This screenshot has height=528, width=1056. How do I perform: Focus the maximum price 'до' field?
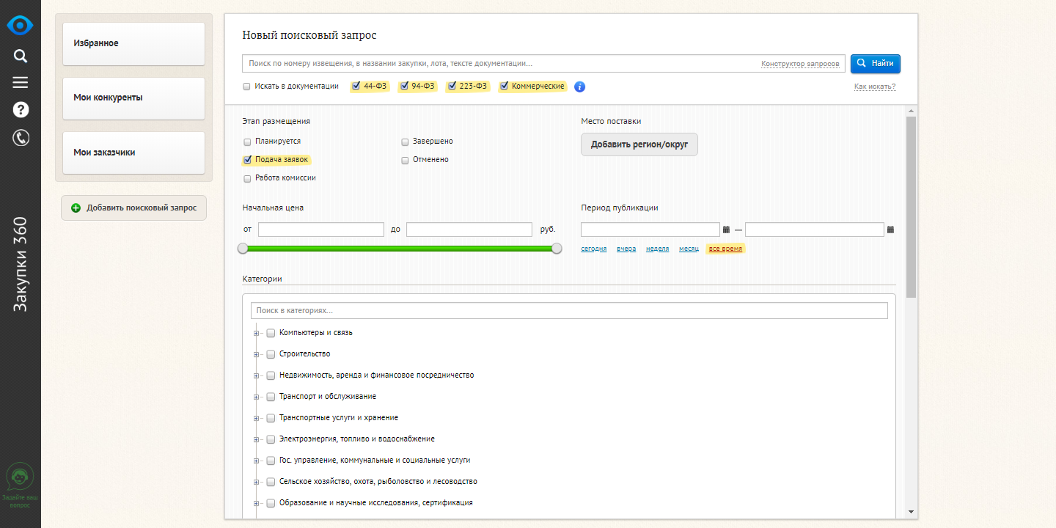(469, 230)
